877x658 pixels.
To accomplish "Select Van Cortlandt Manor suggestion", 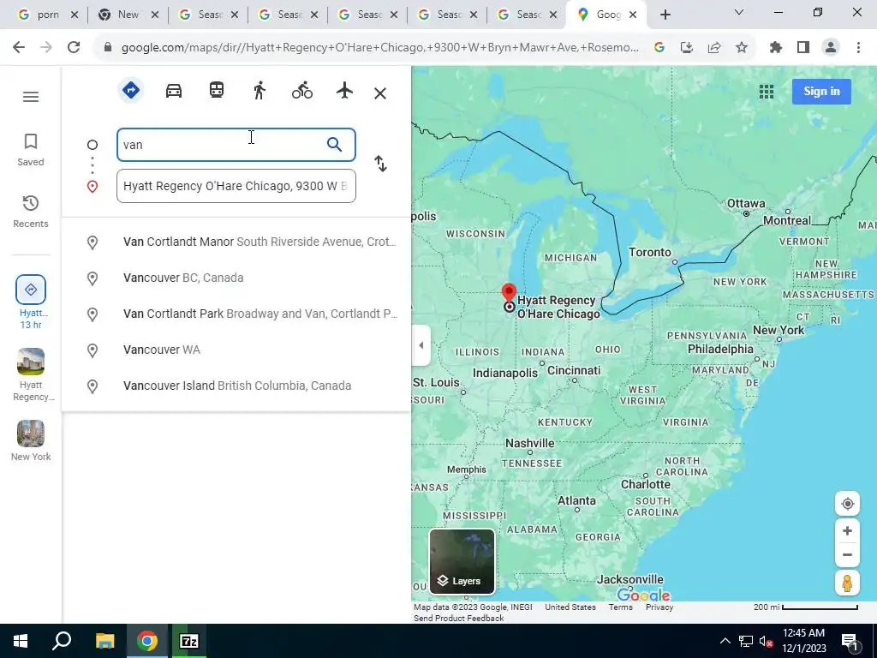I will point(236,242).
